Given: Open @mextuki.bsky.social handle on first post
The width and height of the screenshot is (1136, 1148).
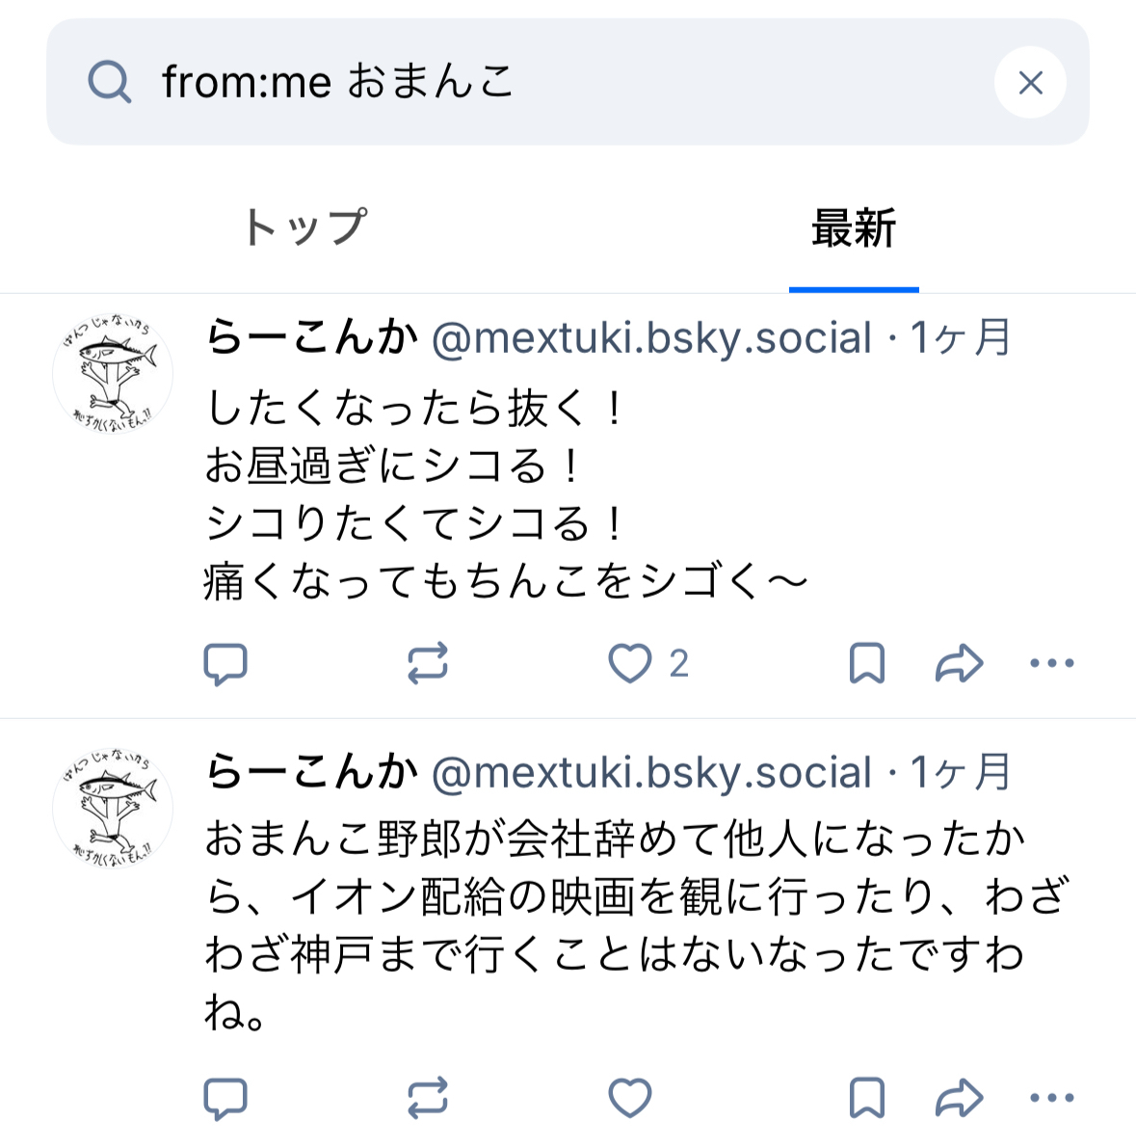Looking at the screenshot, I should click(651, 338).
